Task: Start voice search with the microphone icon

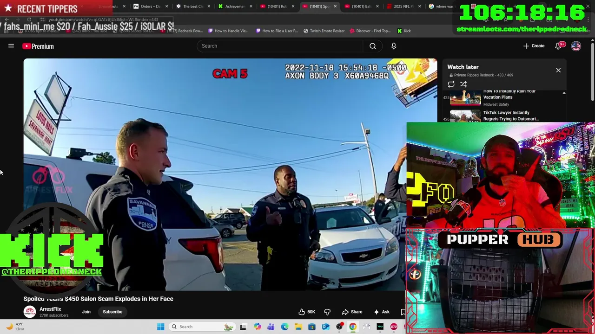Action: (x=394, y=46)
